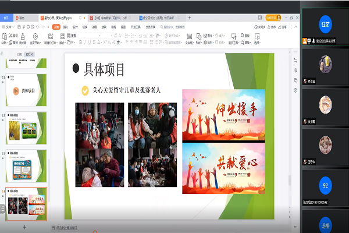This screenshot has height=233, width=349.
Task: Click the slide thumbnail panel scrollbar
Action: click(49, 180)
